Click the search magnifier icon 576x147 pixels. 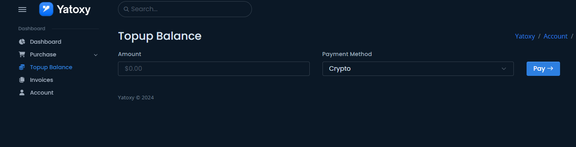(126, 9)
